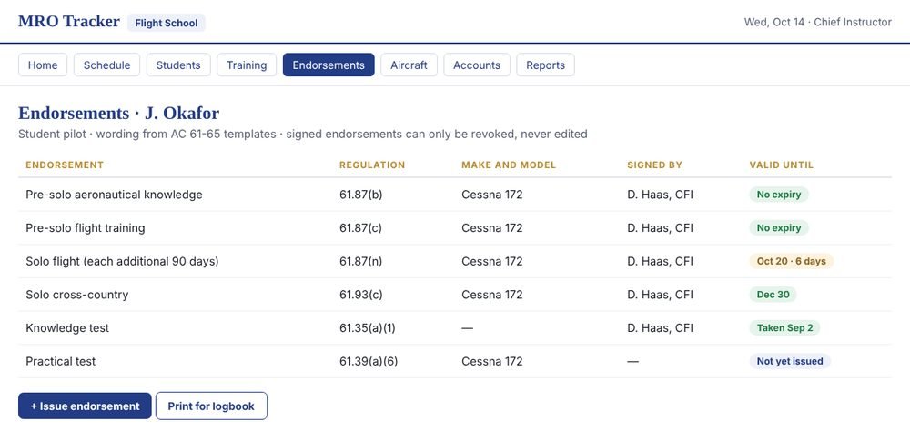Click regulation 61.35(a)(1)
The width and height of the screenshot is (910, 441).
pos(368,328)
